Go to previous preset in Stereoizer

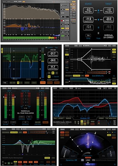coord(80,129)
